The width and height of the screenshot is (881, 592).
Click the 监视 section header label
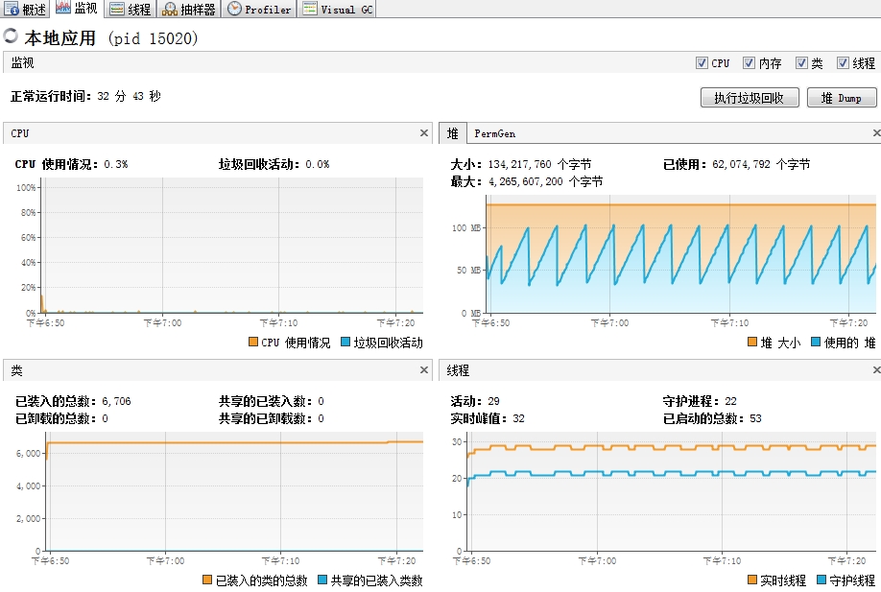point(22,63)
